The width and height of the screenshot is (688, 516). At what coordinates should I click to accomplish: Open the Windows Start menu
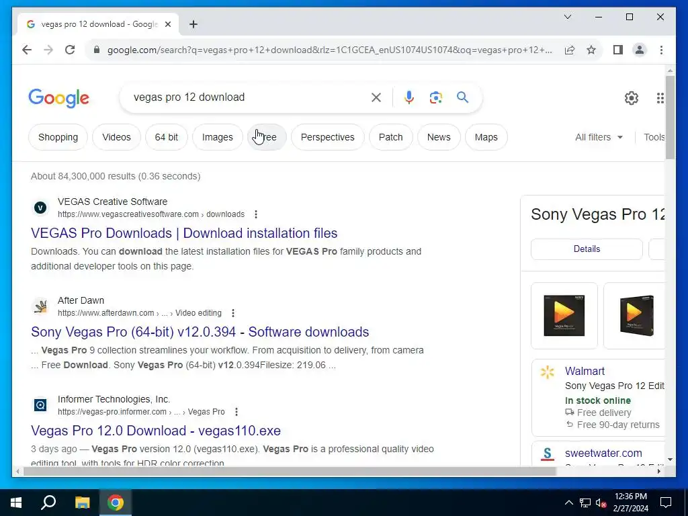16,503
